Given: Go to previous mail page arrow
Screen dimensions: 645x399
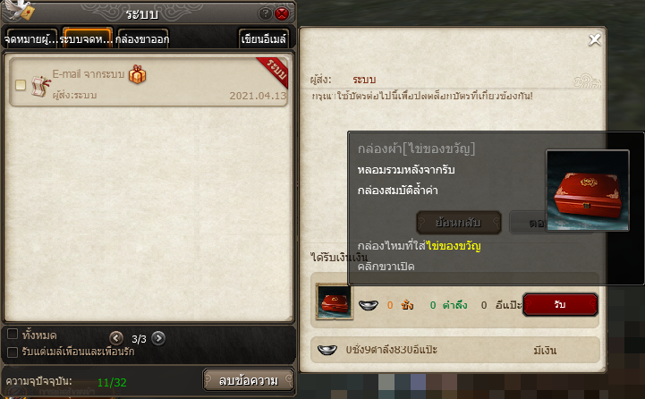Looking at the screenshot, I should (x=116, y=338).
